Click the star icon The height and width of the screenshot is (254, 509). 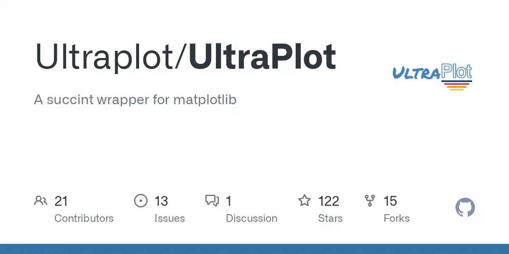tap(305, 201)
